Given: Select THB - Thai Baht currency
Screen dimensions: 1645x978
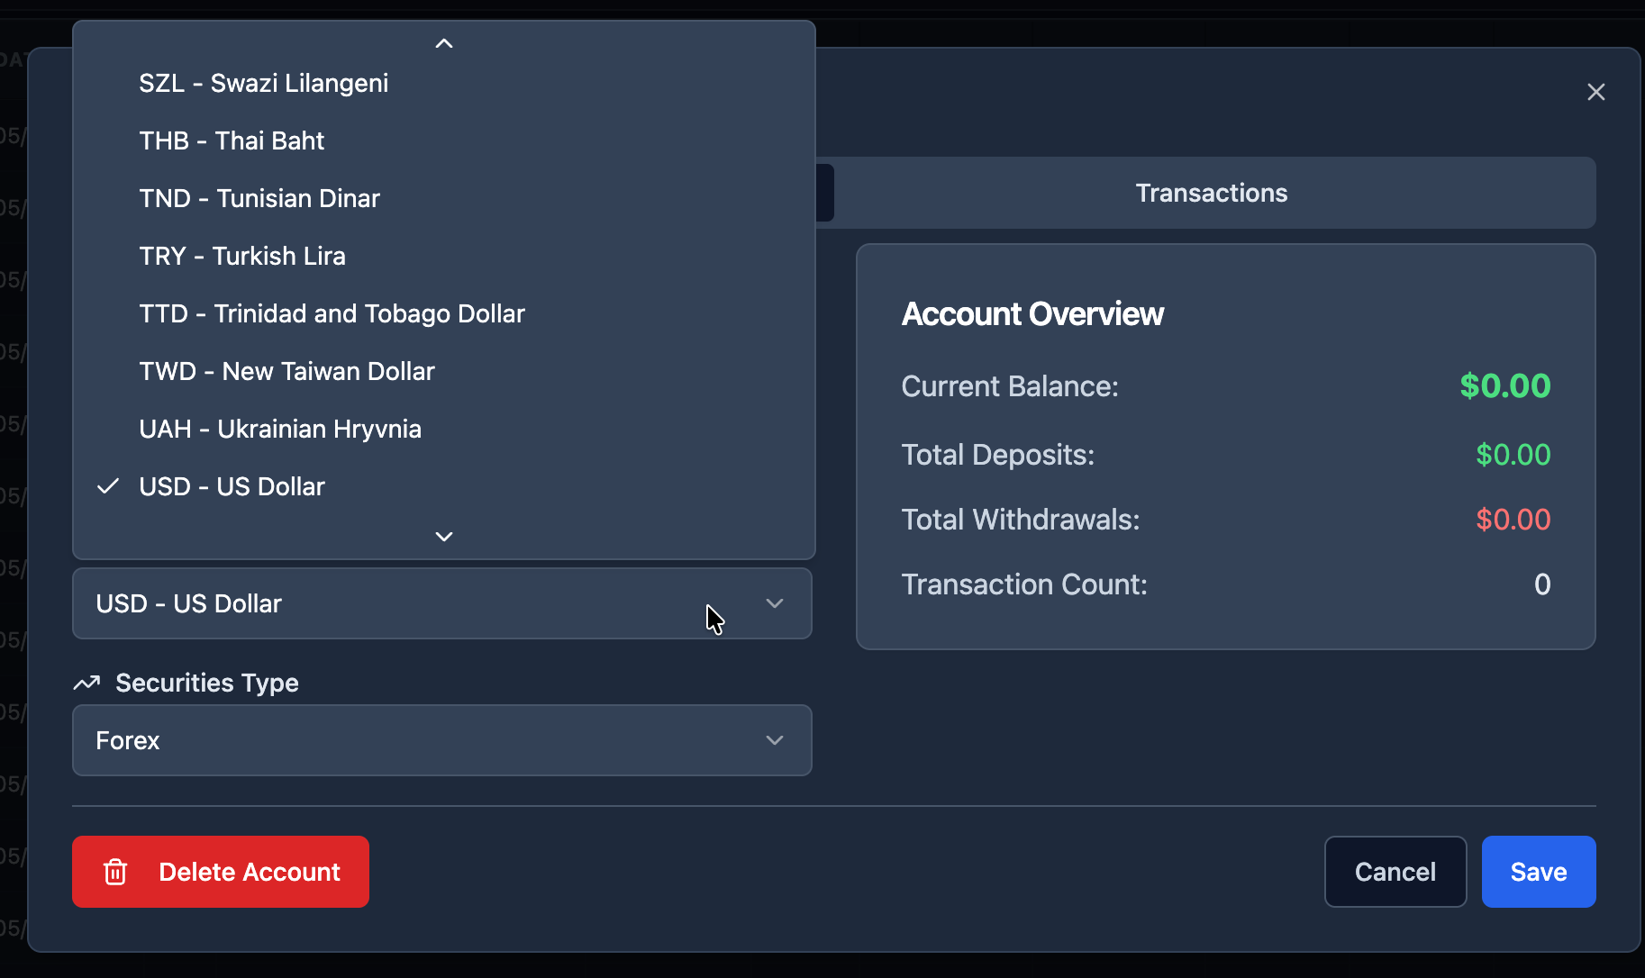Looking at the screenshot, I should click(x=444, y=140).
